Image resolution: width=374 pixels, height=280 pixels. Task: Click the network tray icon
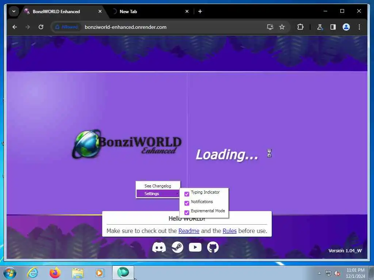click(x=328, y=273)
